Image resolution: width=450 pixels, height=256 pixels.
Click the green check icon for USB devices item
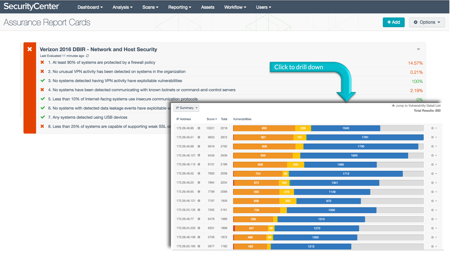tap(42, 117)
